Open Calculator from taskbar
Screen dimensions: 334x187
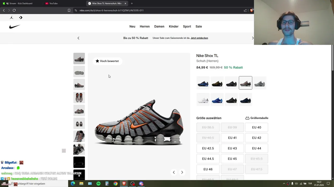(107, 184)
